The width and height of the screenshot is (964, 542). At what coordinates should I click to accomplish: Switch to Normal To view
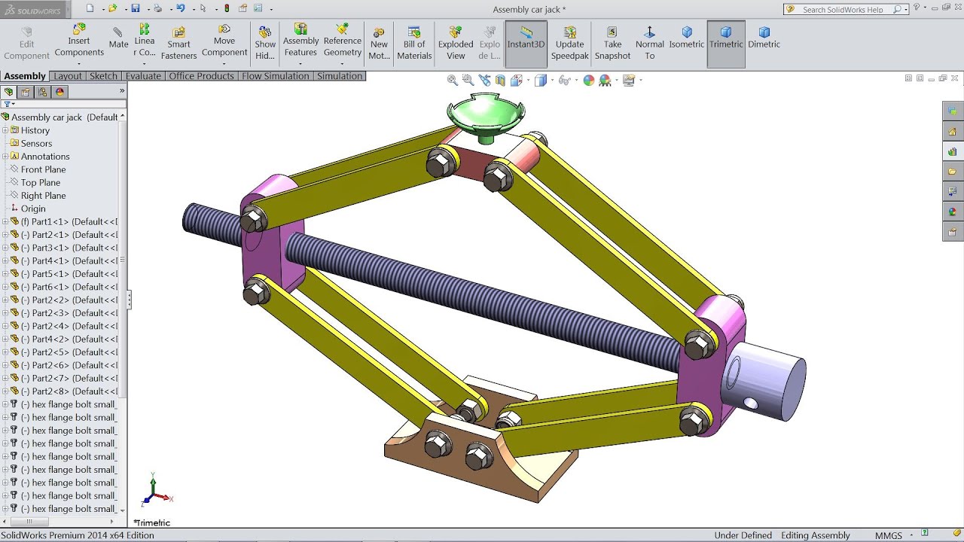[649, 43]
